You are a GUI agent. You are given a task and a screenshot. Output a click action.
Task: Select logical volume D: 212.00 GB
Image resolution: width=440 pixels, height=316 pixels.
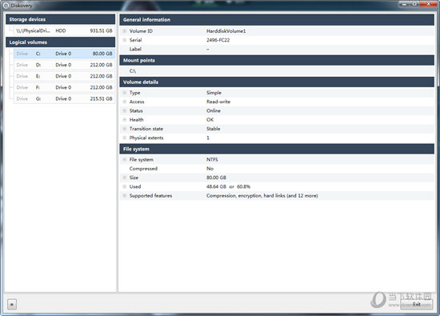tap(64, 65)
